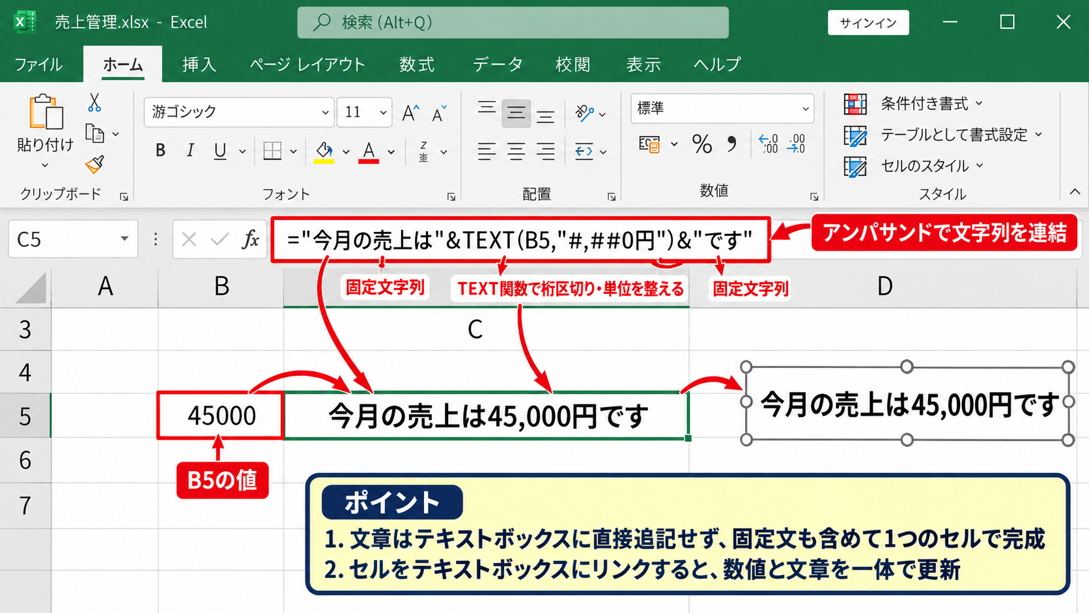This screenshot has width=1089, height=613.
Task: Open the font name 游ゴシック dropdown
Action: [x=325, y=113]
